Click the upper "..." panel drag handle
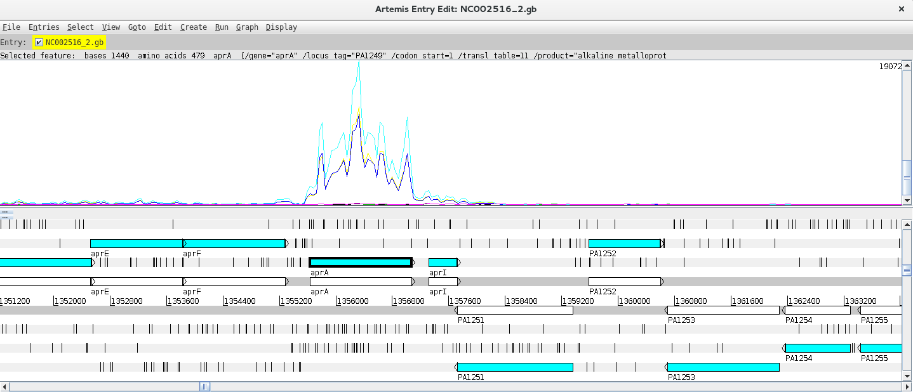 pos(5,213)
